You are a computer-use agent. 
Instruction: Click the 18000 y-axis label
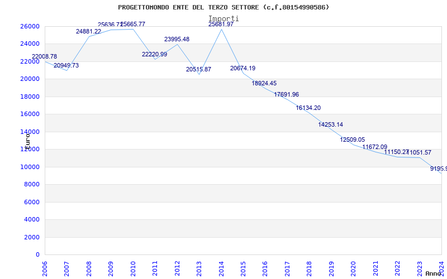30,97
